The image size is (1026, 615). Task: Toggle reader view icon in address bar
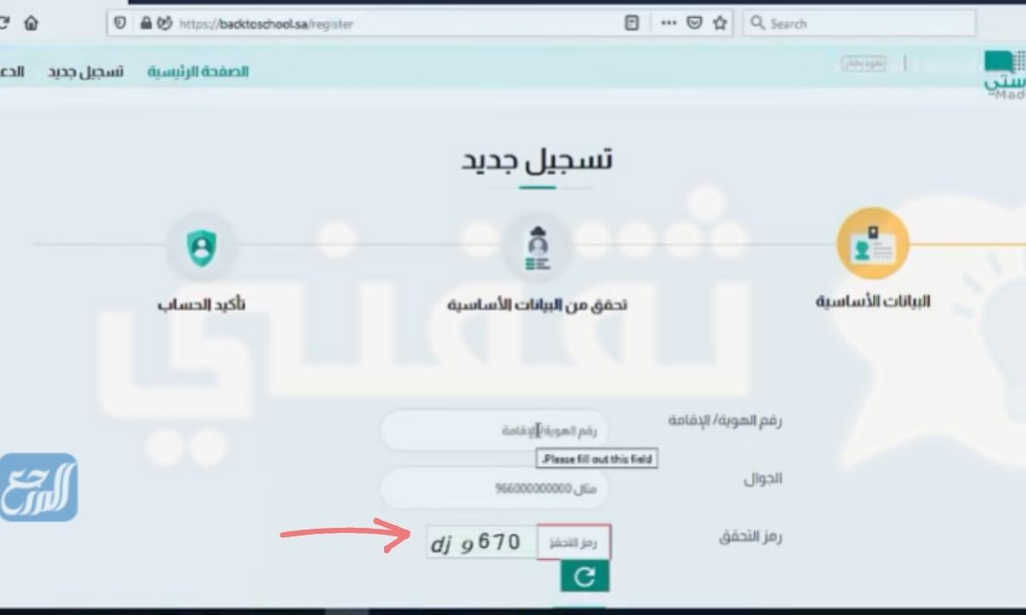tap(632, 23)
